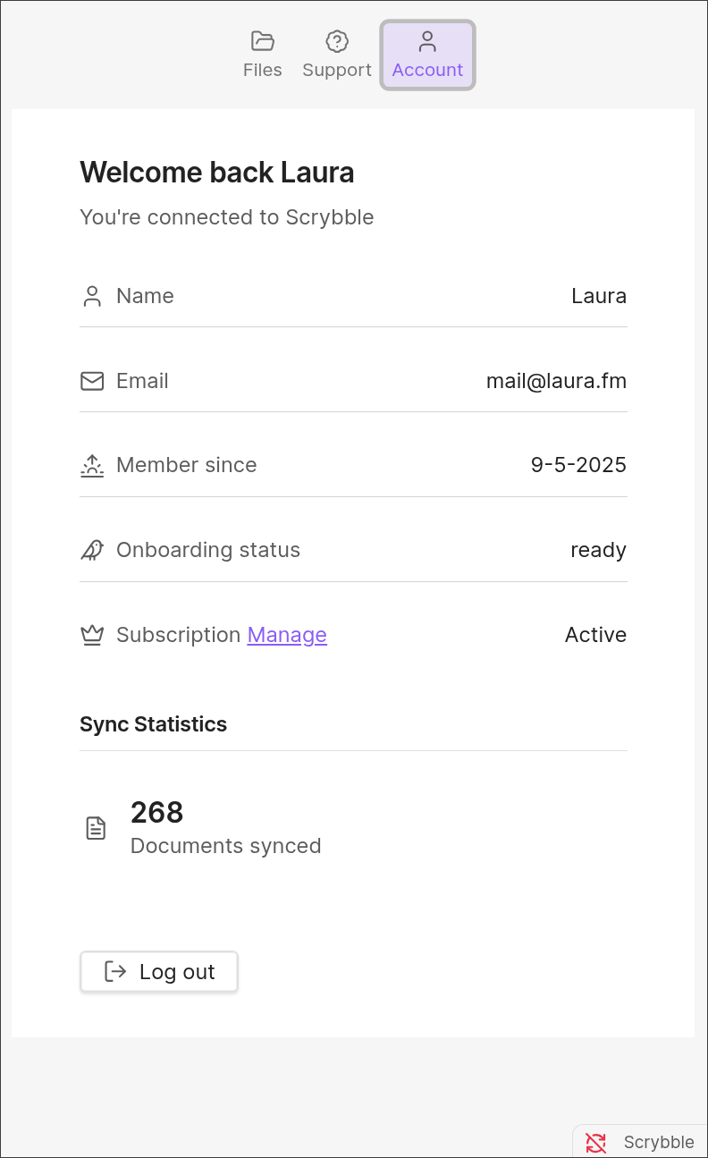708x1158 pixels.
Task: Click the red sync-off icon near Scrybble
Action: [596, 1142]
